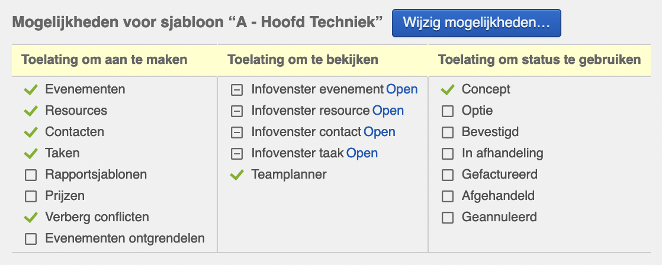Uncheck the Concept status checkmark
The height and width of the screenshot is (265, 662).
point(448,90)
